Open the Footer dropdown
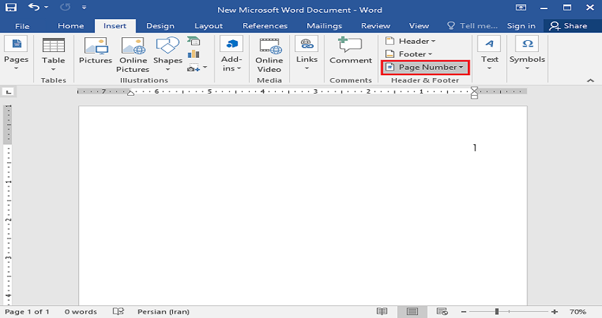602x318 pixels. tap(409, 53)
